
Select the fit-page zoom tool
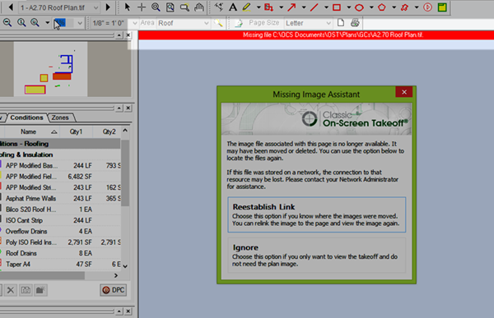tap(170, 7)
